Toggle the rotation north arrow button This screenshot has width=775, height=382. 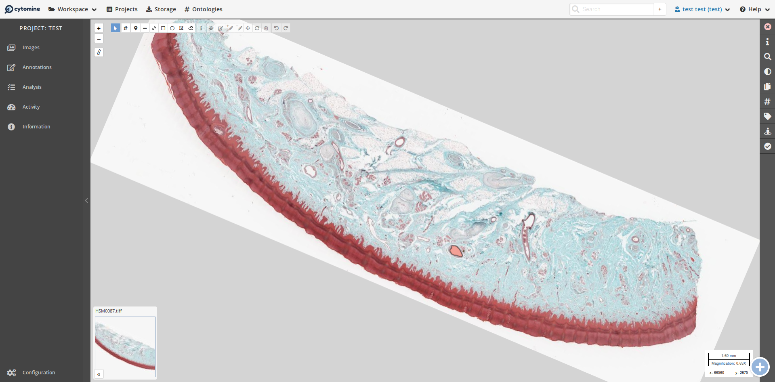(99, 52)
